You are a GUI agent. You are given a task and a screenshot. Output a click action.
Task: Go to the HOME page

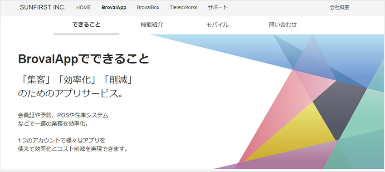(83, 8)
